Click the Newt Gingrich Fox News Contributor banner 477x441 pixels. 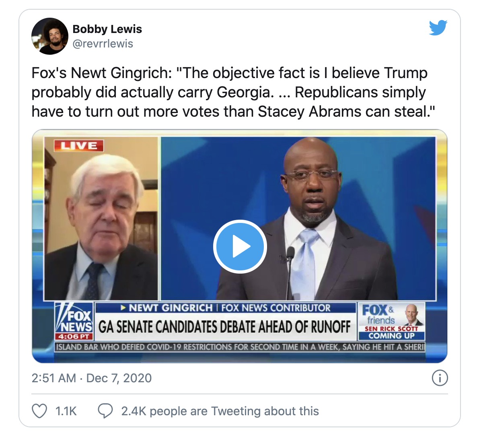[225, 308]
